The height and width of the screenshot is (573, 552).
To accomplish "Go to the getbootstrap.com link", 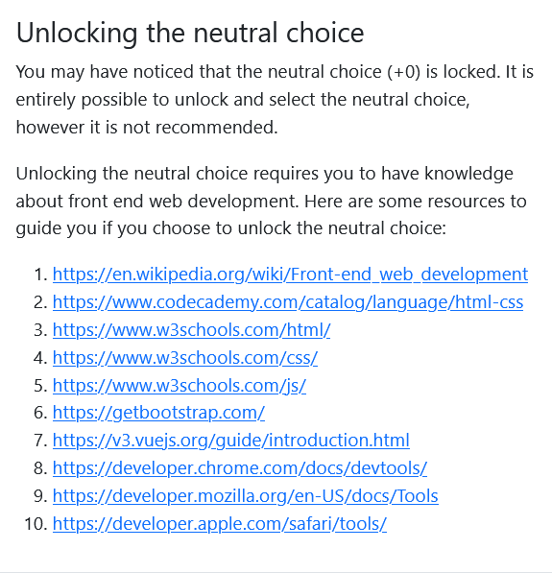I will [x=158, y=413].
